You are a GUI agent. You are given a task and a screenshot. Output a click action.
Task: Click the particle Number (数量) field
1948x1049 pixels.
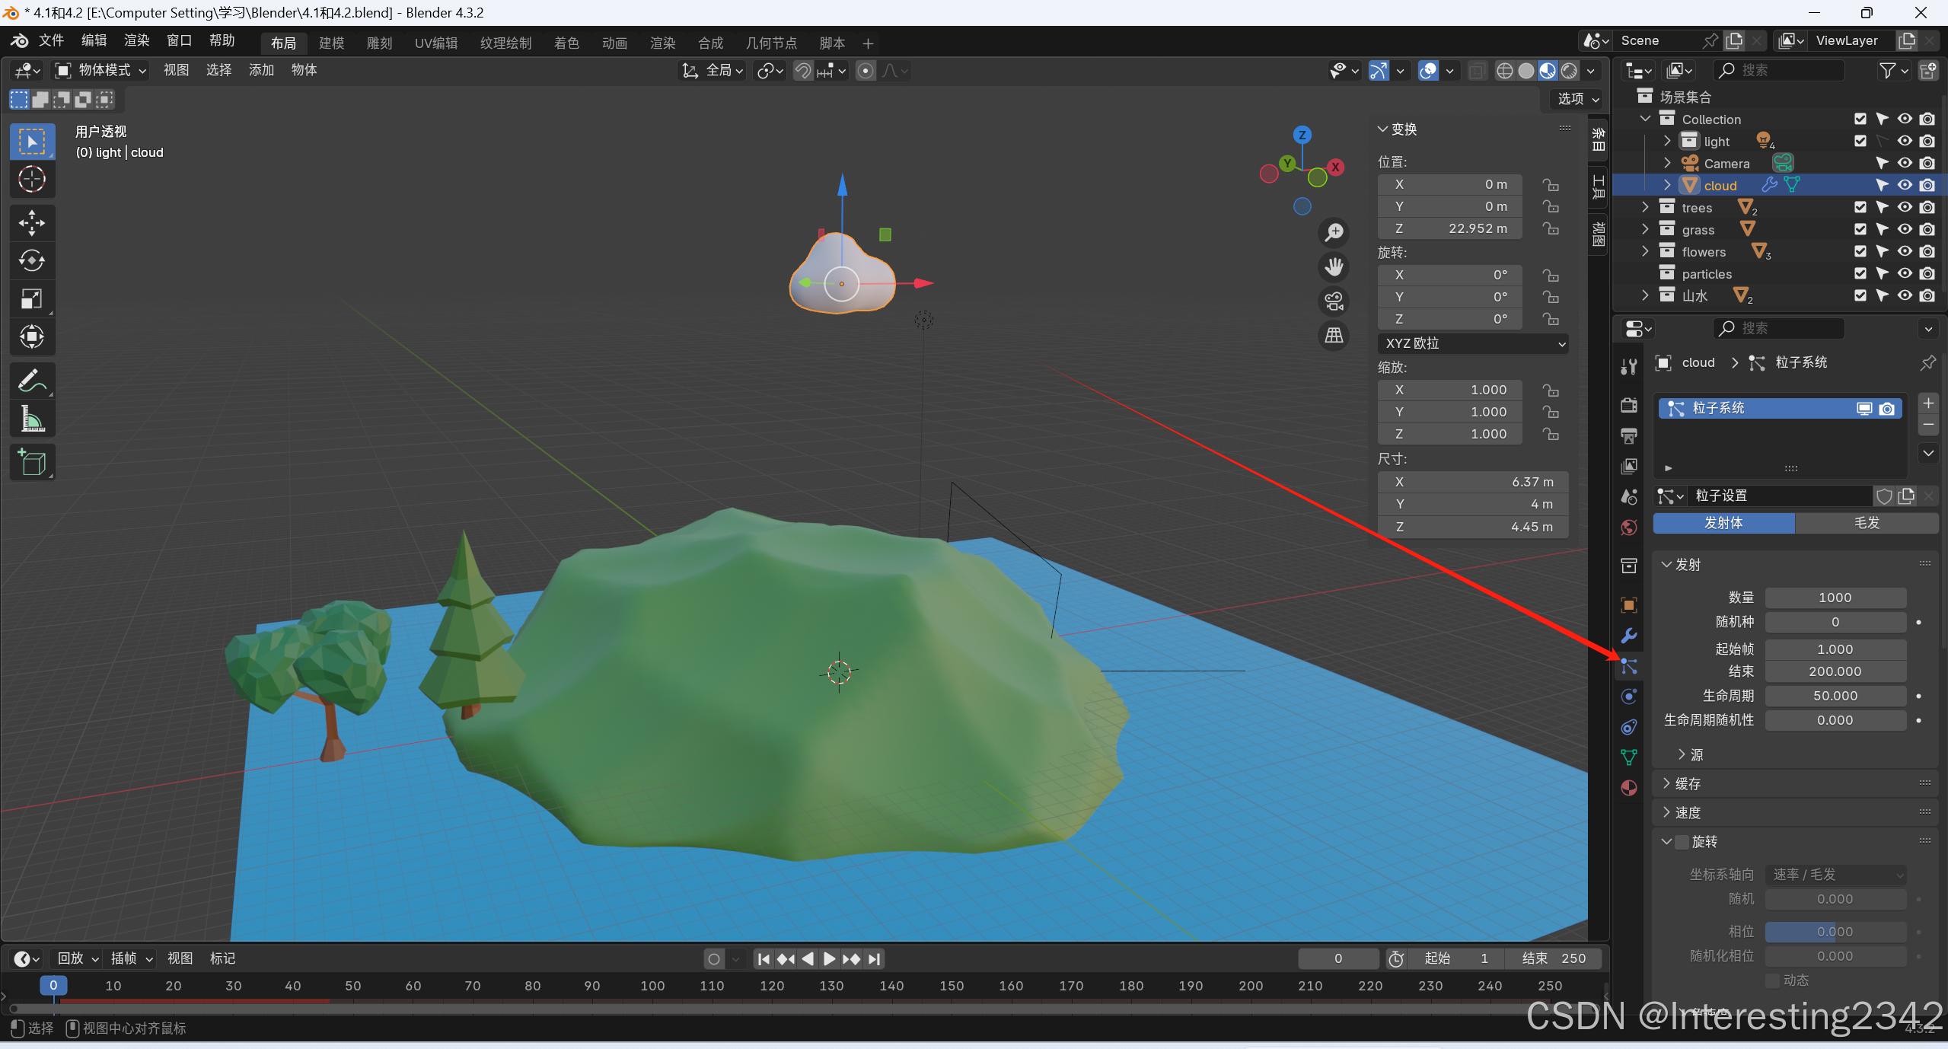click(x=1835, y=598)
